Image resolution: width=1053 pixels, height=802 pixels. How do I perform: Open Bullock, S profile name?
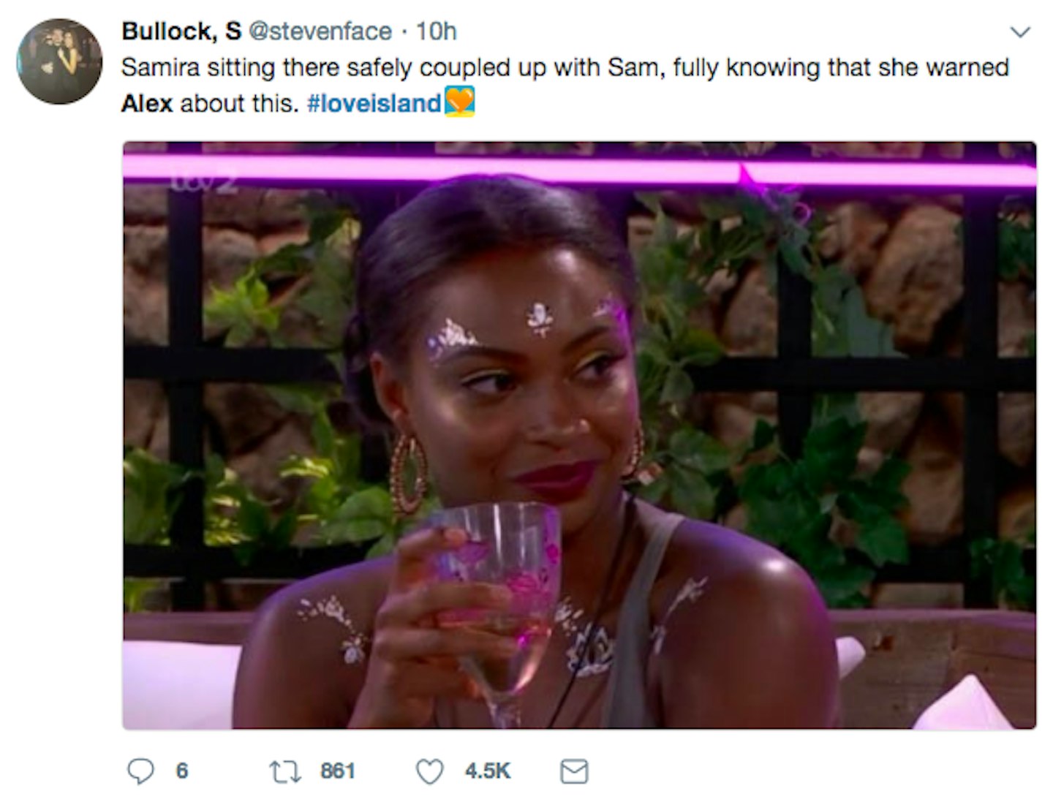(x=181, y=31)
